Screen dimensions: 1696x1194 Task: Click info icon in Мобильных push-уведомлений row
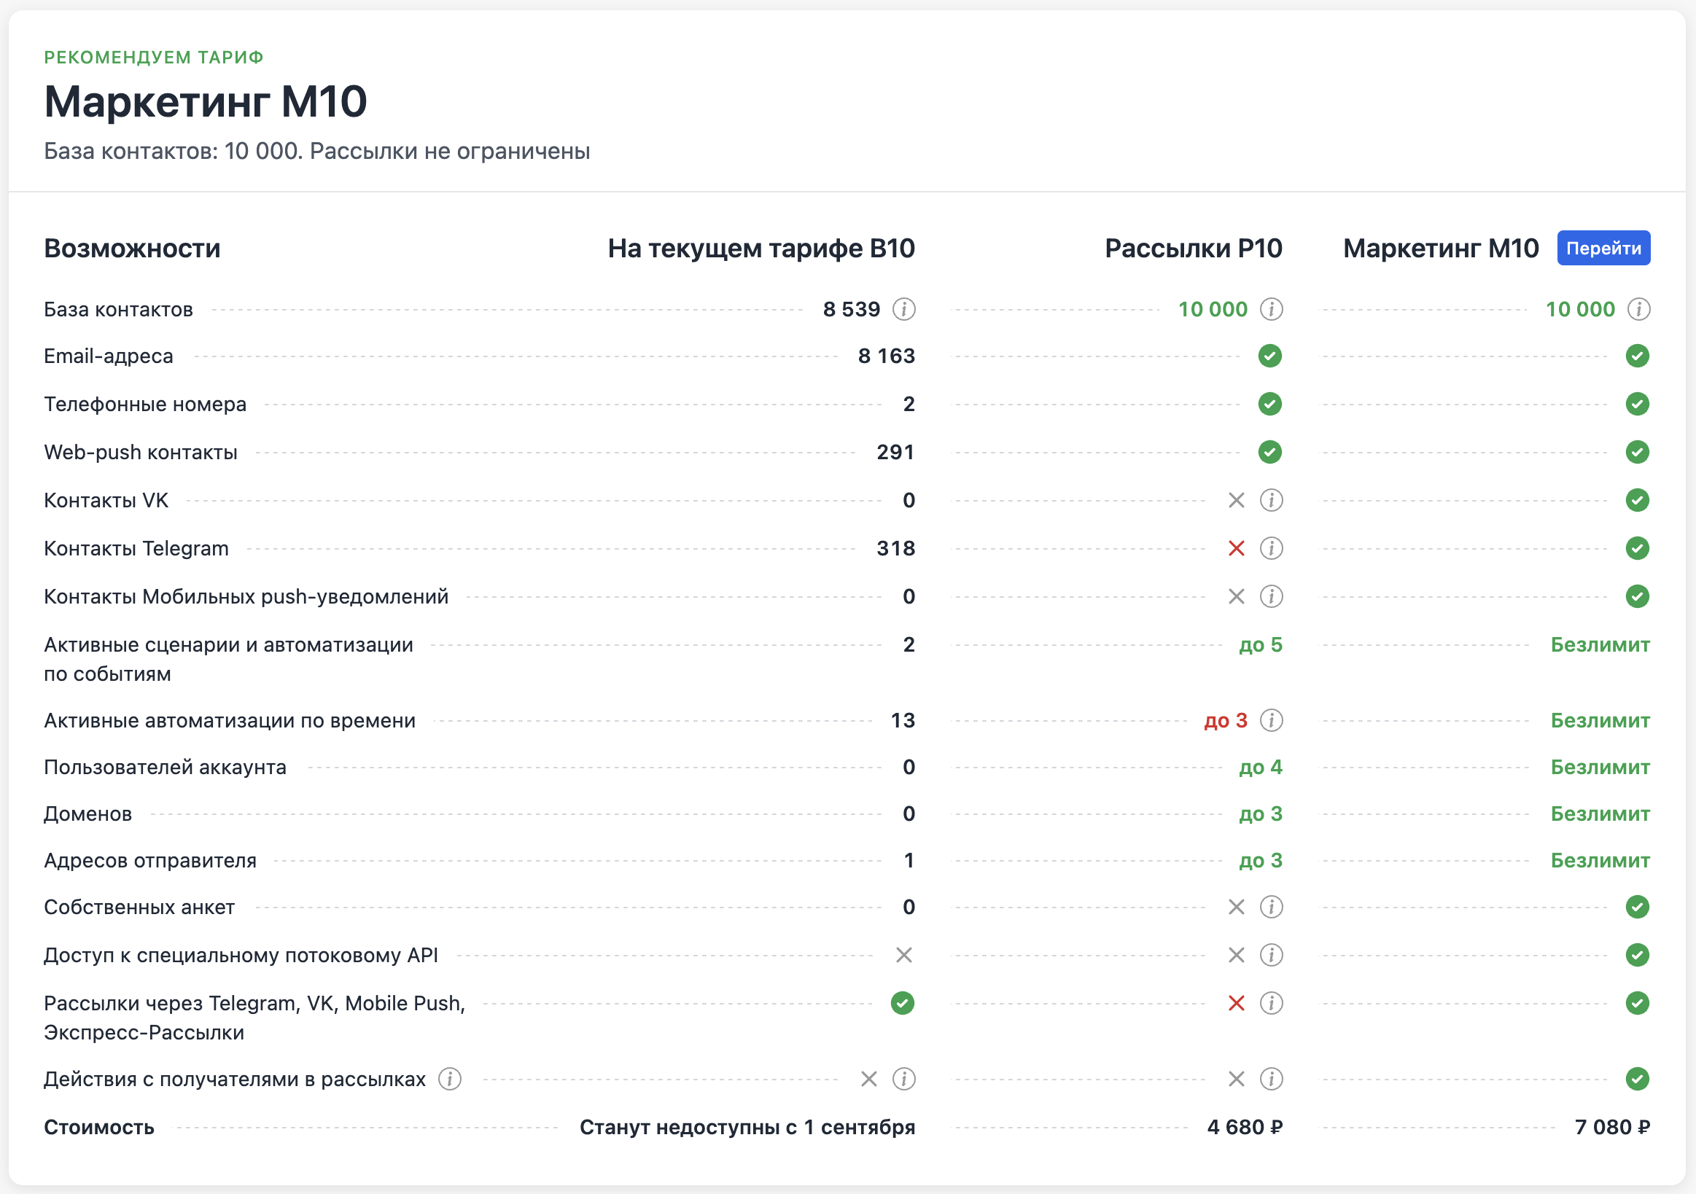pyautogui.click(x=1270, y=596)
